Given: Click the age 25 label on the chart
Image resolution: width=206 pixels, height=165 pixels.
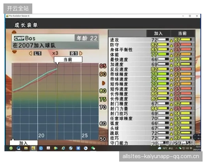Looking at the screenshot, I should click(x=85, y=135).
